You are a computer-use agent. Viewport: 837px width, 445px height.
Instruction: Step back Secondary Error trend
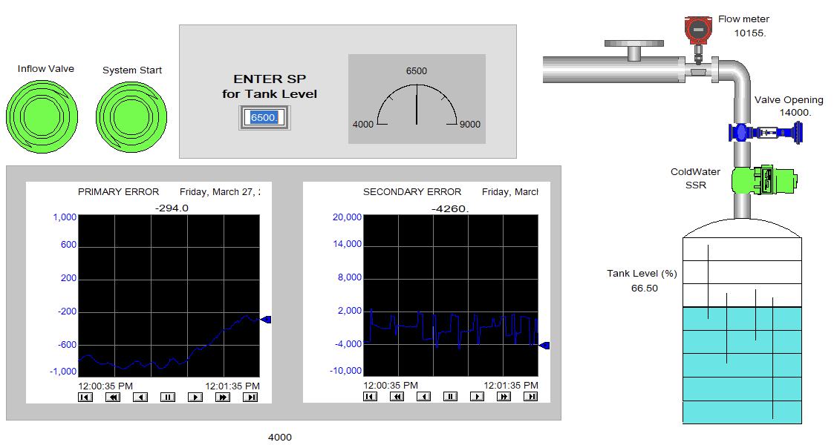[x=423, y=397]
